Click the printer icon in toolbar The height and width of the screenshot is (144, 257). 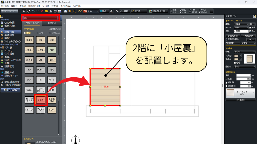pos(55,11)
